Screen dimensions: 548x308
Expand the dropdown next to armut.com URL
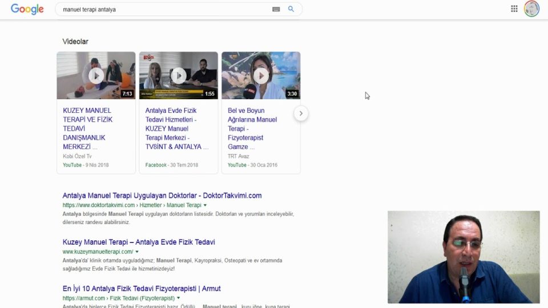click(178, 298)
